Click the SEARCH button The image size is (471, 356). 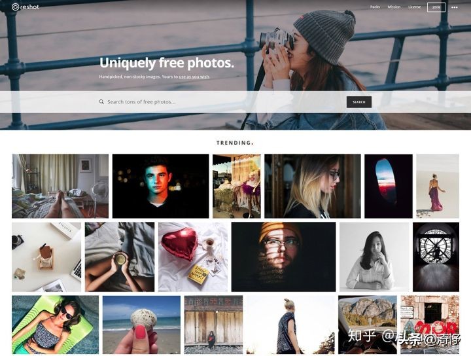click(x=359, y=102)
